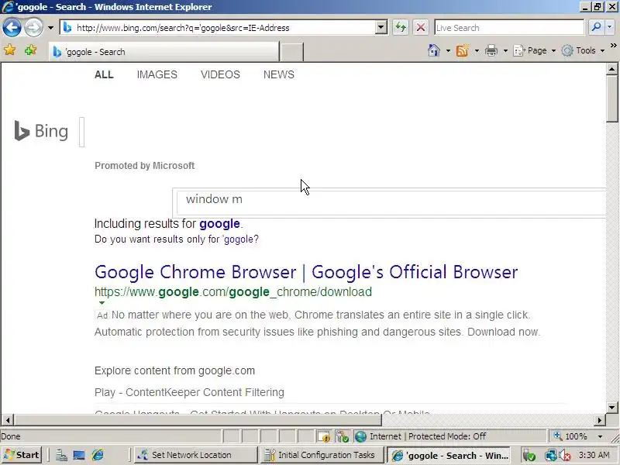This screenshot has width=620, height=465.
Task: Click the Refresh page icon
Action: pyautogui.click(x=401, y=27)
